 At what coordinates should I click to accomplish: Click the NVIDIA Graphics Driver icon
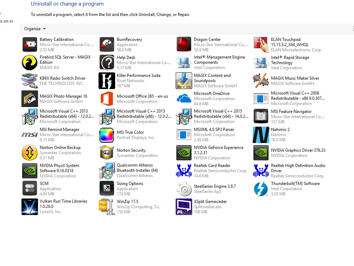point(261,152)
